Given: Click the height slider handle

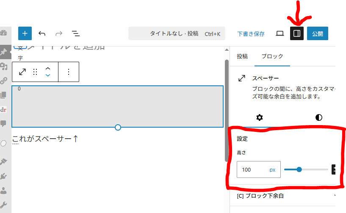Looking at the screenshot, I should 299,169.
